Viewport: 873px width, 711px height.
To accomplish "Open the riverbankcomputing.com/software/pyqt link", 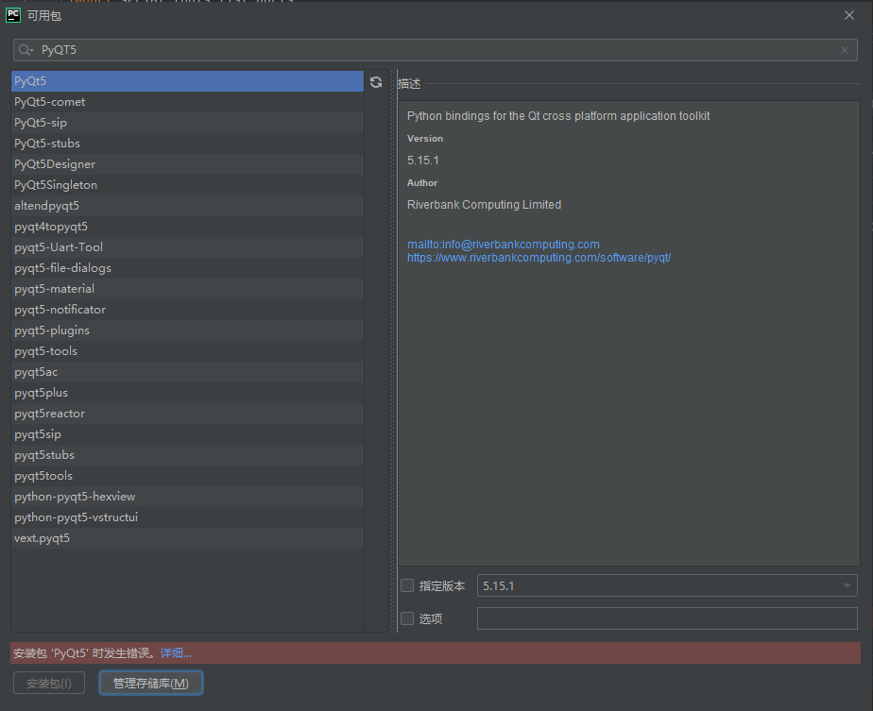I will pyautogui.click(x=539, y=257).
